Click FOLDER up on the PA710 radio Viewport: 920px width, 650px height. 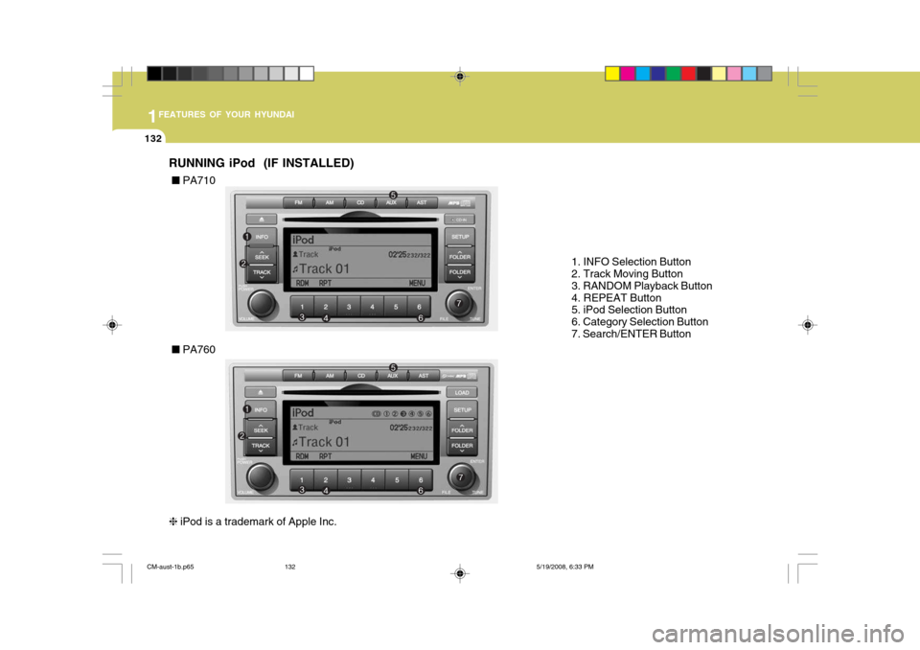tap(460, 255)
